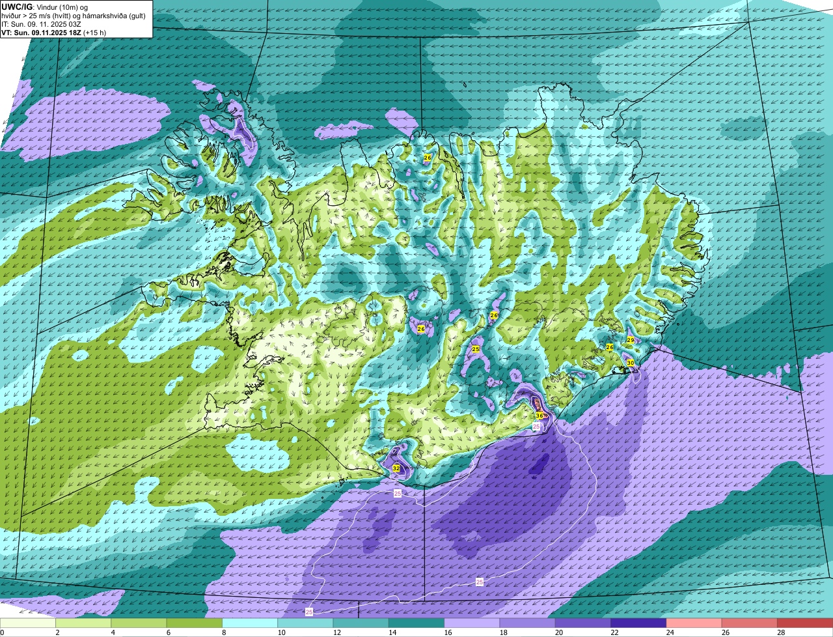Click the yellow 26 marker nearest the 29 marker
The width and height of the screenshot is (833, 637).
pyautogui.click(x=610, y=347)
